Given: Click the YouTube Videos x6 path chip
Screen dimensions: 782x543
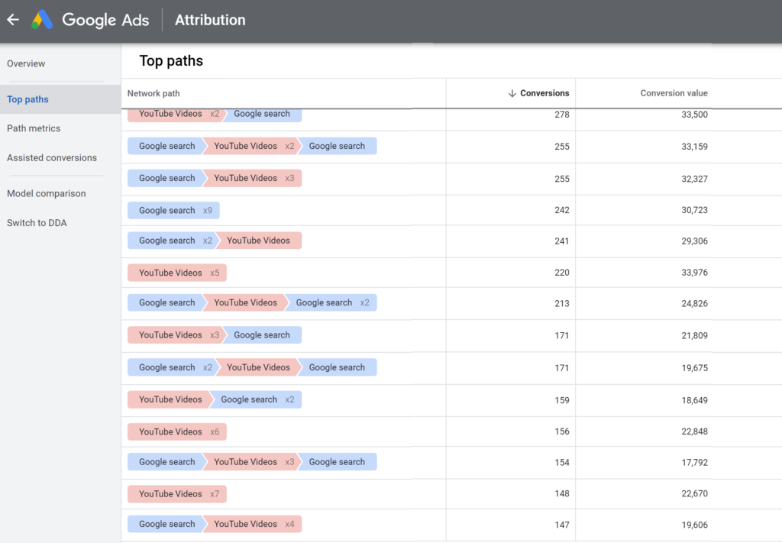Looking at the screenshot, I should (176, 431).
